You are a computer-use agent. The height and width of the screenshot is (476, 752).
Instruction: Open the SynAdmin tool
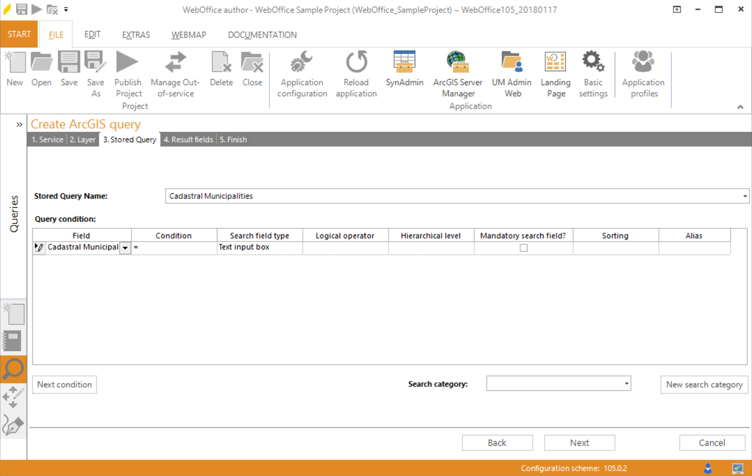point(405,73)
